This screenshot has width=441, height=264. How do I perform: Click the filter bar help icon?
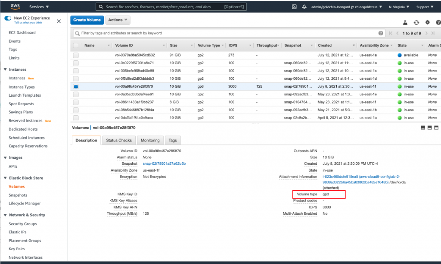pos(381,33)
